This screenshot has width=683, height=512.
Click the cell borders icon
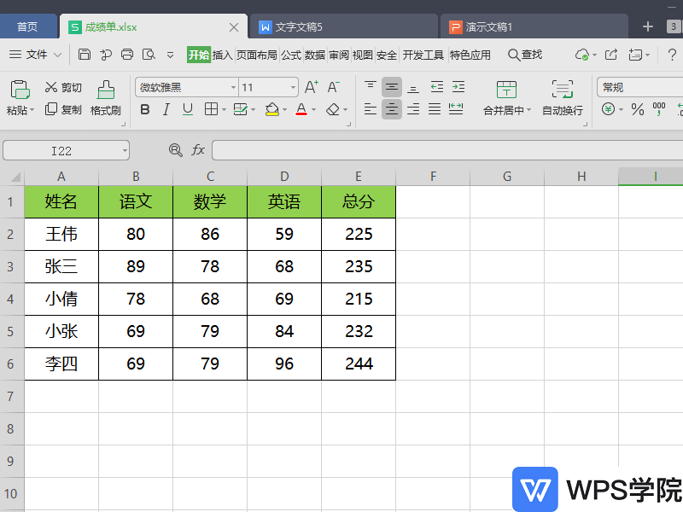point(211,109)
